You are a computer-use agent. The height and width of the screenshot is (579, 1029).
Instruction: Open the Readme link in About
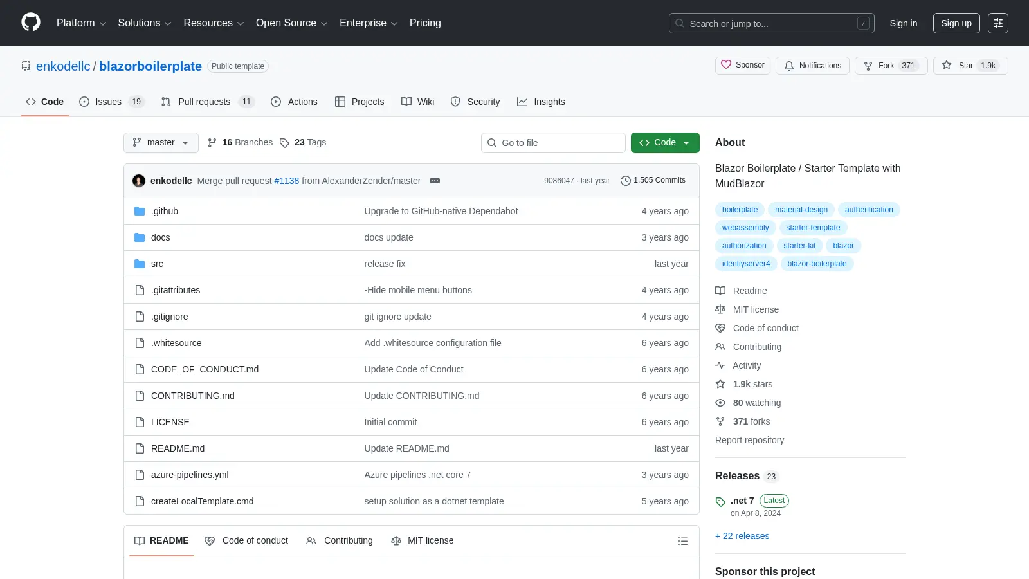pos(742,291)
